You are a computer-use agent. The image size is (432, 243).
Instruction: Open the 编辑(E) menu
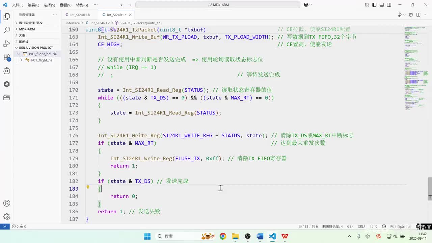33,5
